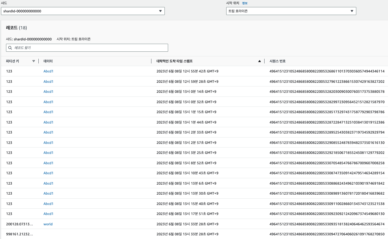This screenshot has width=388, height=239.
Task: Select the sequence number ending in 14634289154
Action: [327, 173]
